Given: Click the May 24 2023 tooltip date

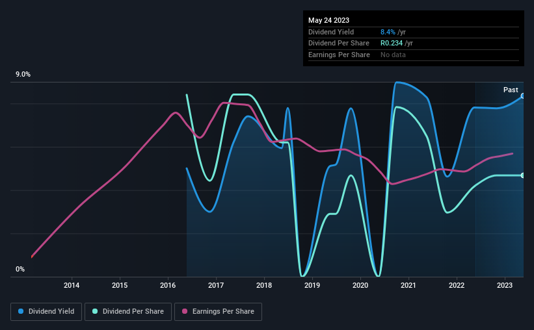Looking at the screenshot, I should (328, 20).
